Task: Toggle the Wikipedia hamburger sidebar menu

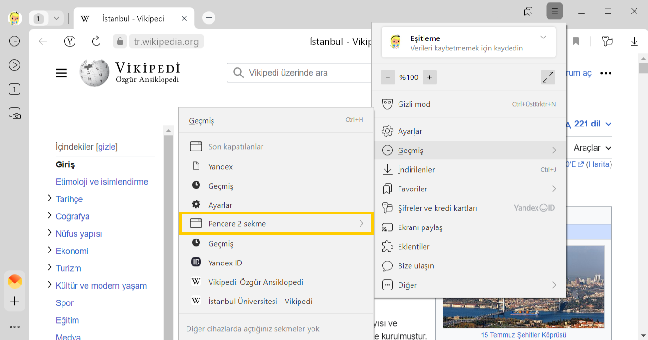Action: (62, 73)
